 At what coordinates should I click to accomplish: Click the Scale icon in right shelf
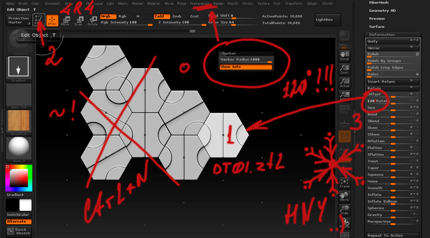[x=345, y=210]
